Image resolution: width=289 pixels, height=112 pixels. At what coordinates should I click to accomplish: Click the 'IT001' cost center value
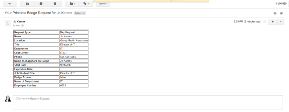click(x=74, y=53)
